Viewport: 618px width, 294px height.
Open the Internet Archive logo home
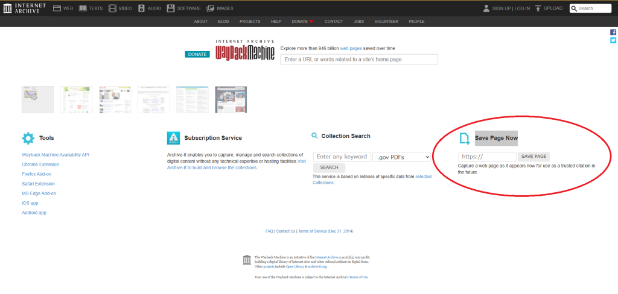pyautogui.click(x=24, y=8)
